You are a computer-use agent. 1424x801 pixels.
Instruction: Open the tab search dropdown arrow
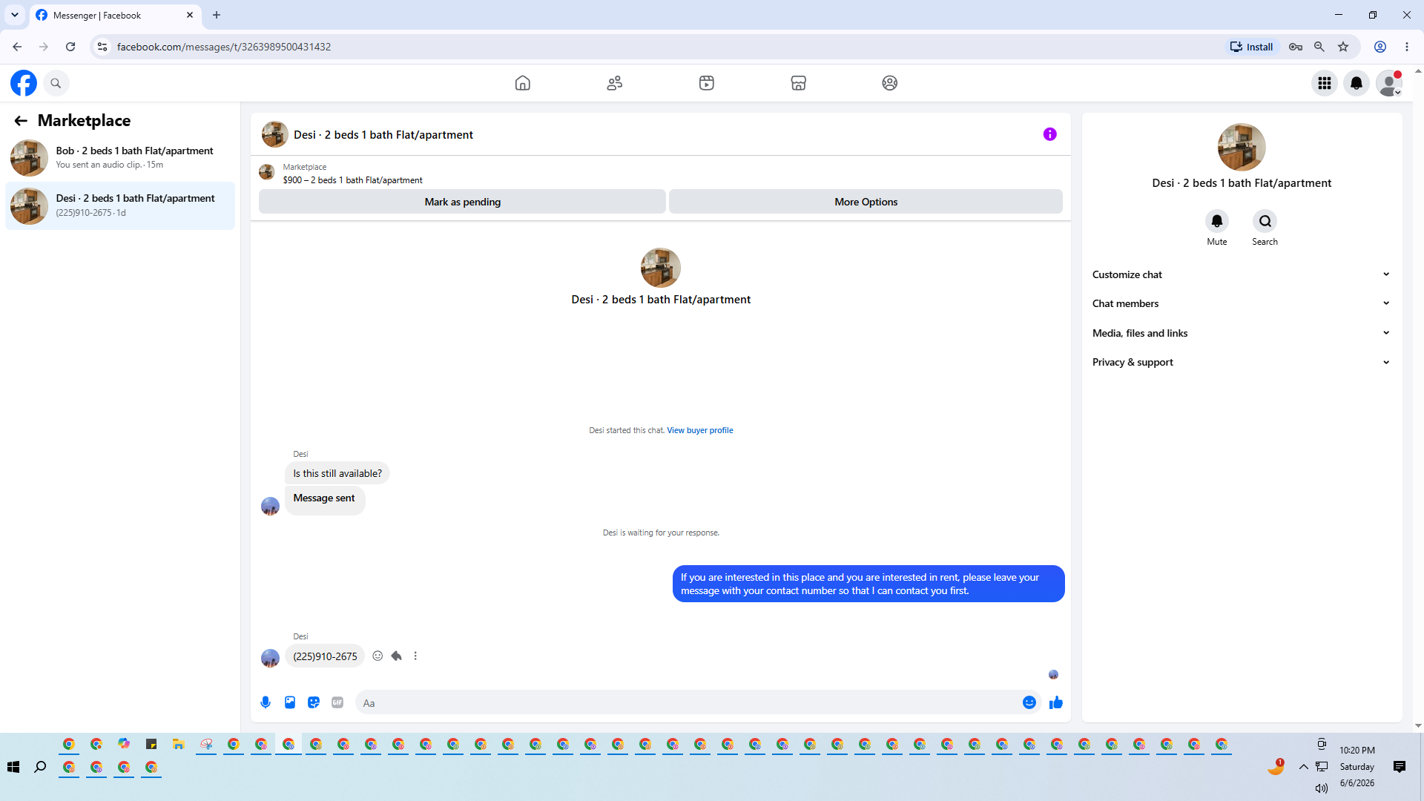coord(15,15)
